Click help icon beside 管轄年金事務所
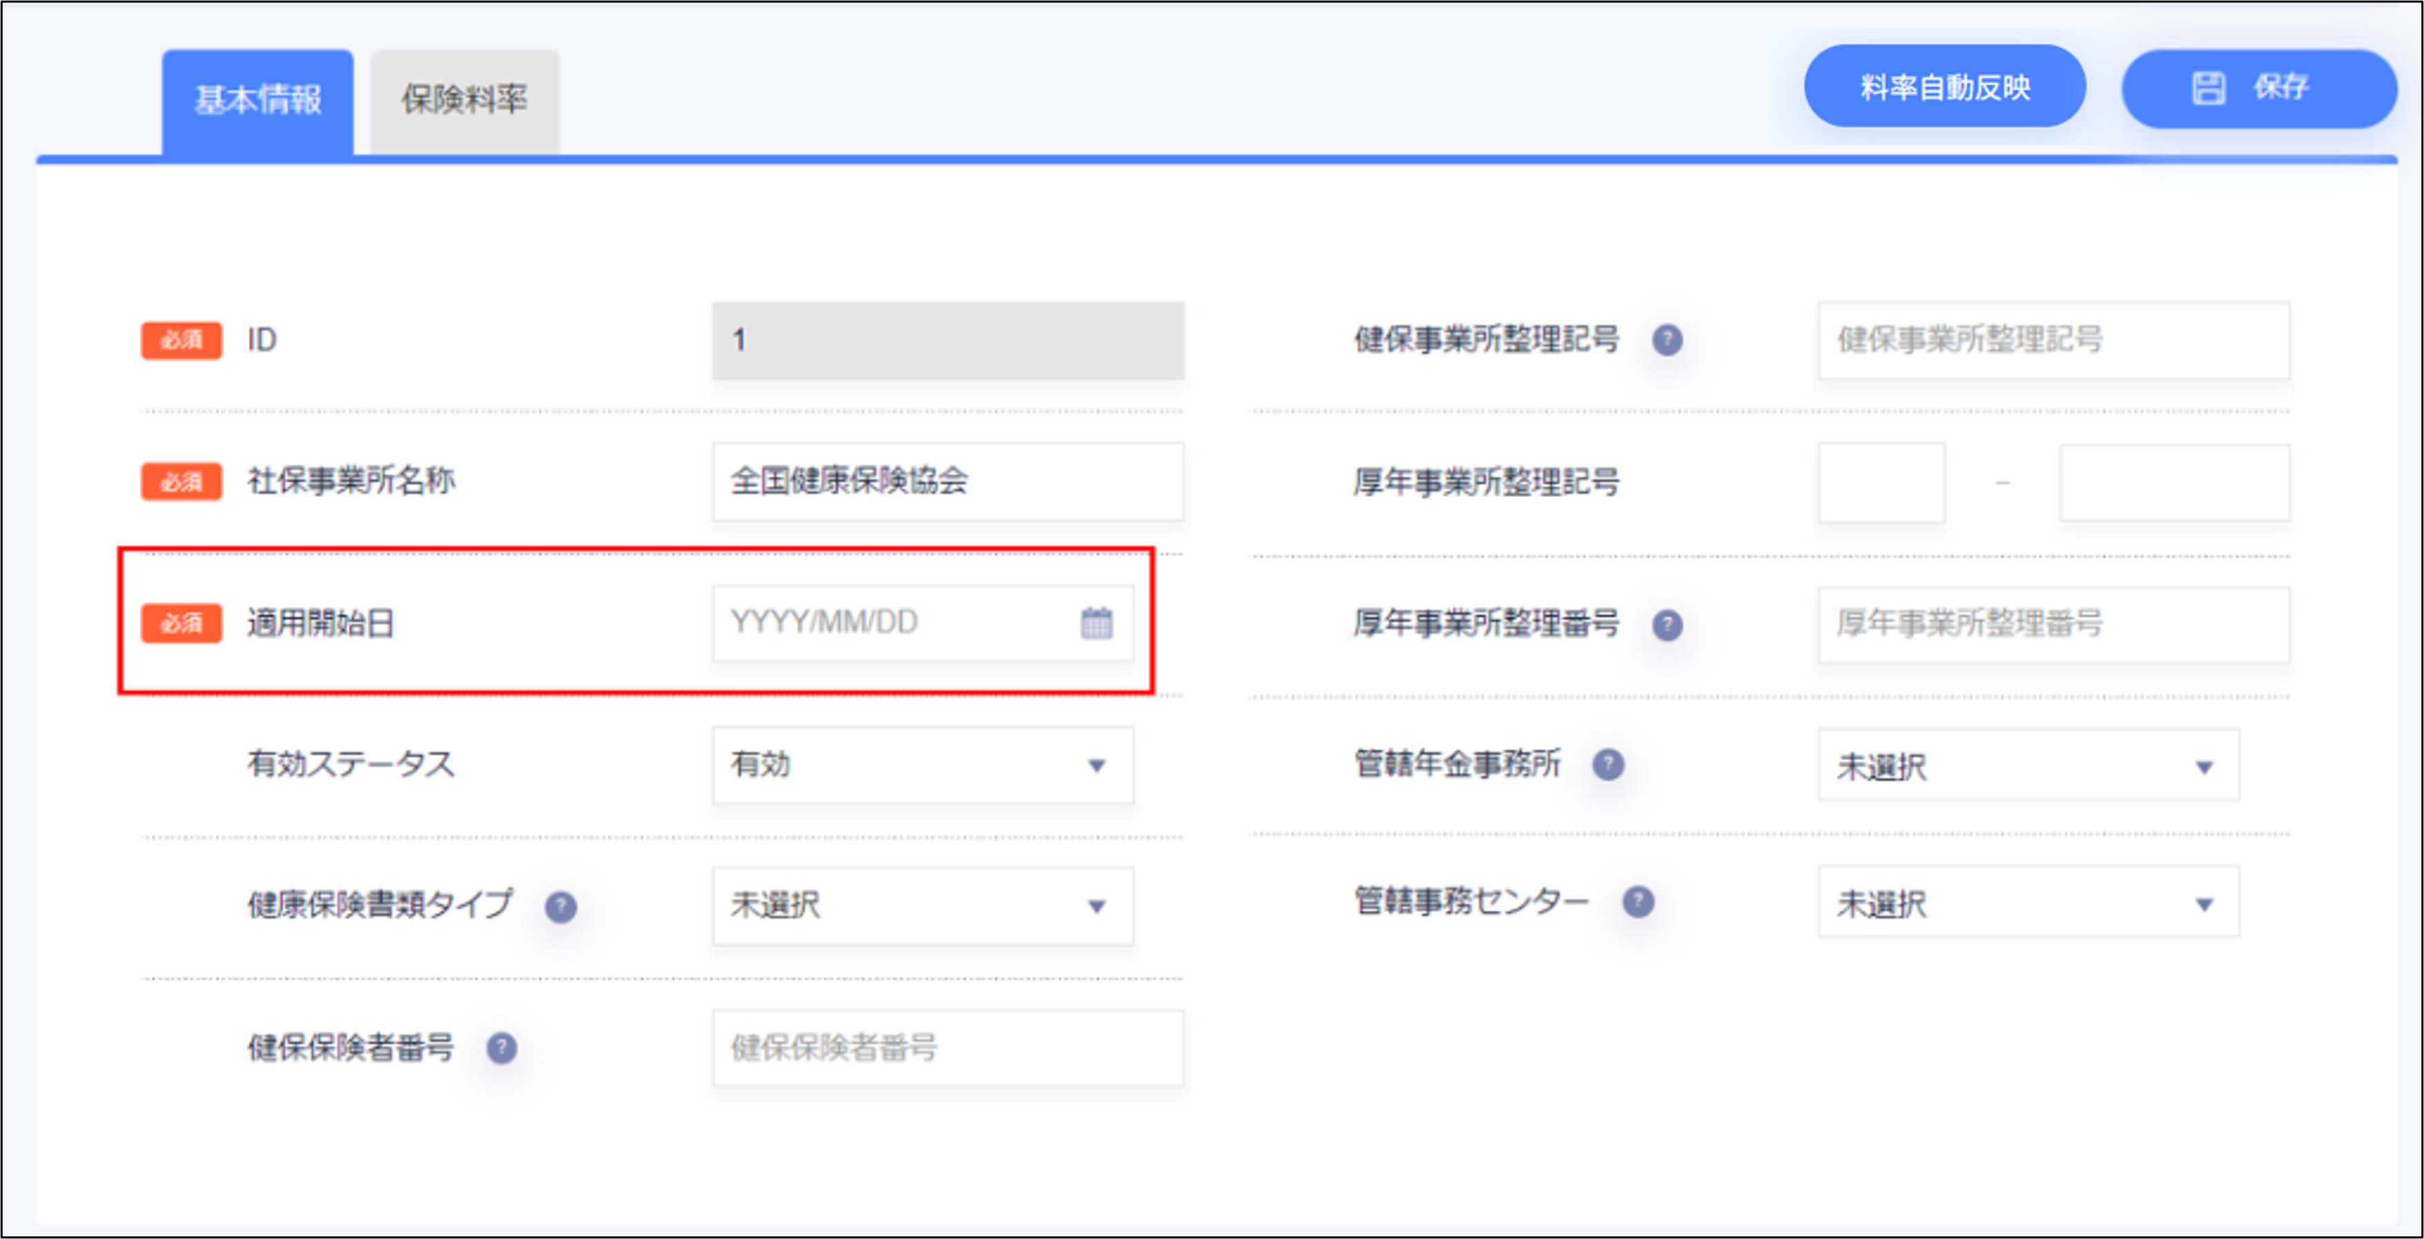Image resolution: width=2424 pixels, height=1239 pixels. (1608, 764)
